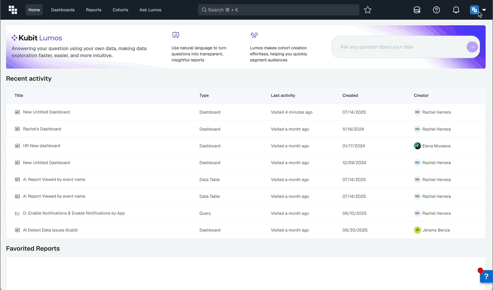
Task: Open the help question mark icon in navbar
Action: 437,10
